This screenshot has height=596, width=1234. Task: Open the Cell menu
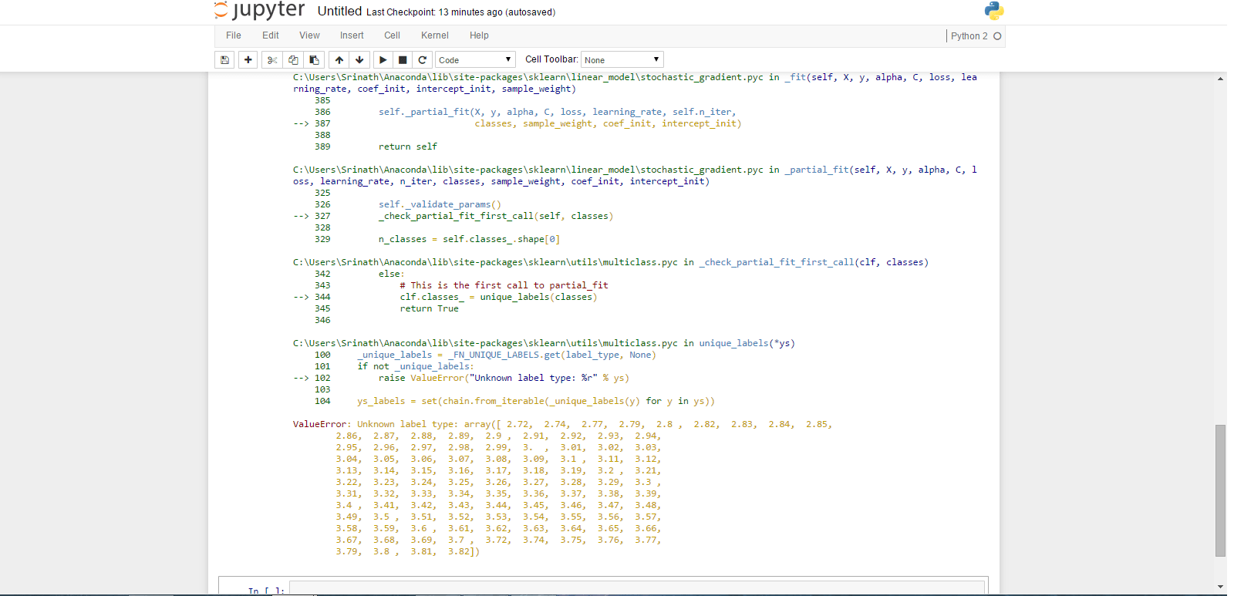point(393,35)
